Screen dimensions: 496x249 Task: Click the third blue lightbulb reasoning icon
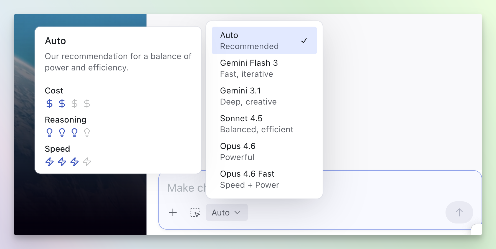(x=74, y=133)
